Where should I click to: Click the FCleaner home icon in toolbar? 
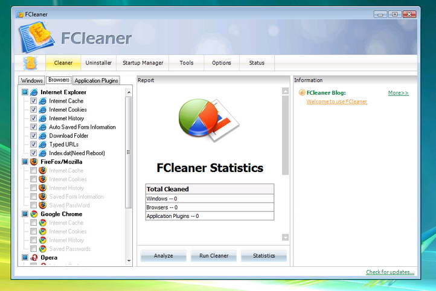[30, 63]
